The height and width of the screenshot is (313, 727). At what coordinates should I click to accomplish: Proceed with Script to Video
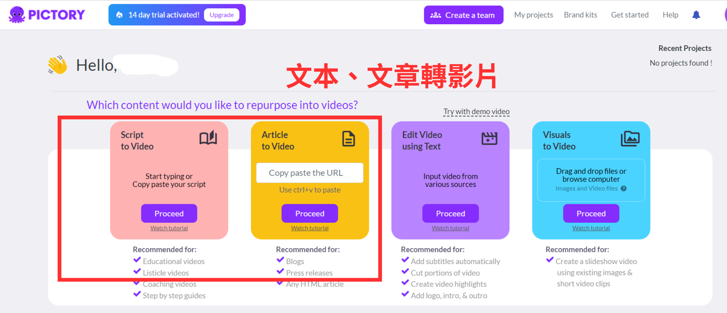click(169, 213)
